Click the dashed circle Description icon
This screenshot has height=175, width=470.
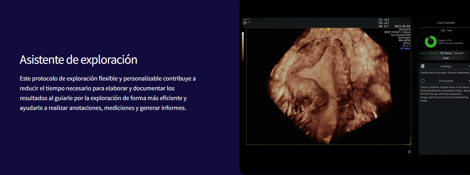[422, 81]
